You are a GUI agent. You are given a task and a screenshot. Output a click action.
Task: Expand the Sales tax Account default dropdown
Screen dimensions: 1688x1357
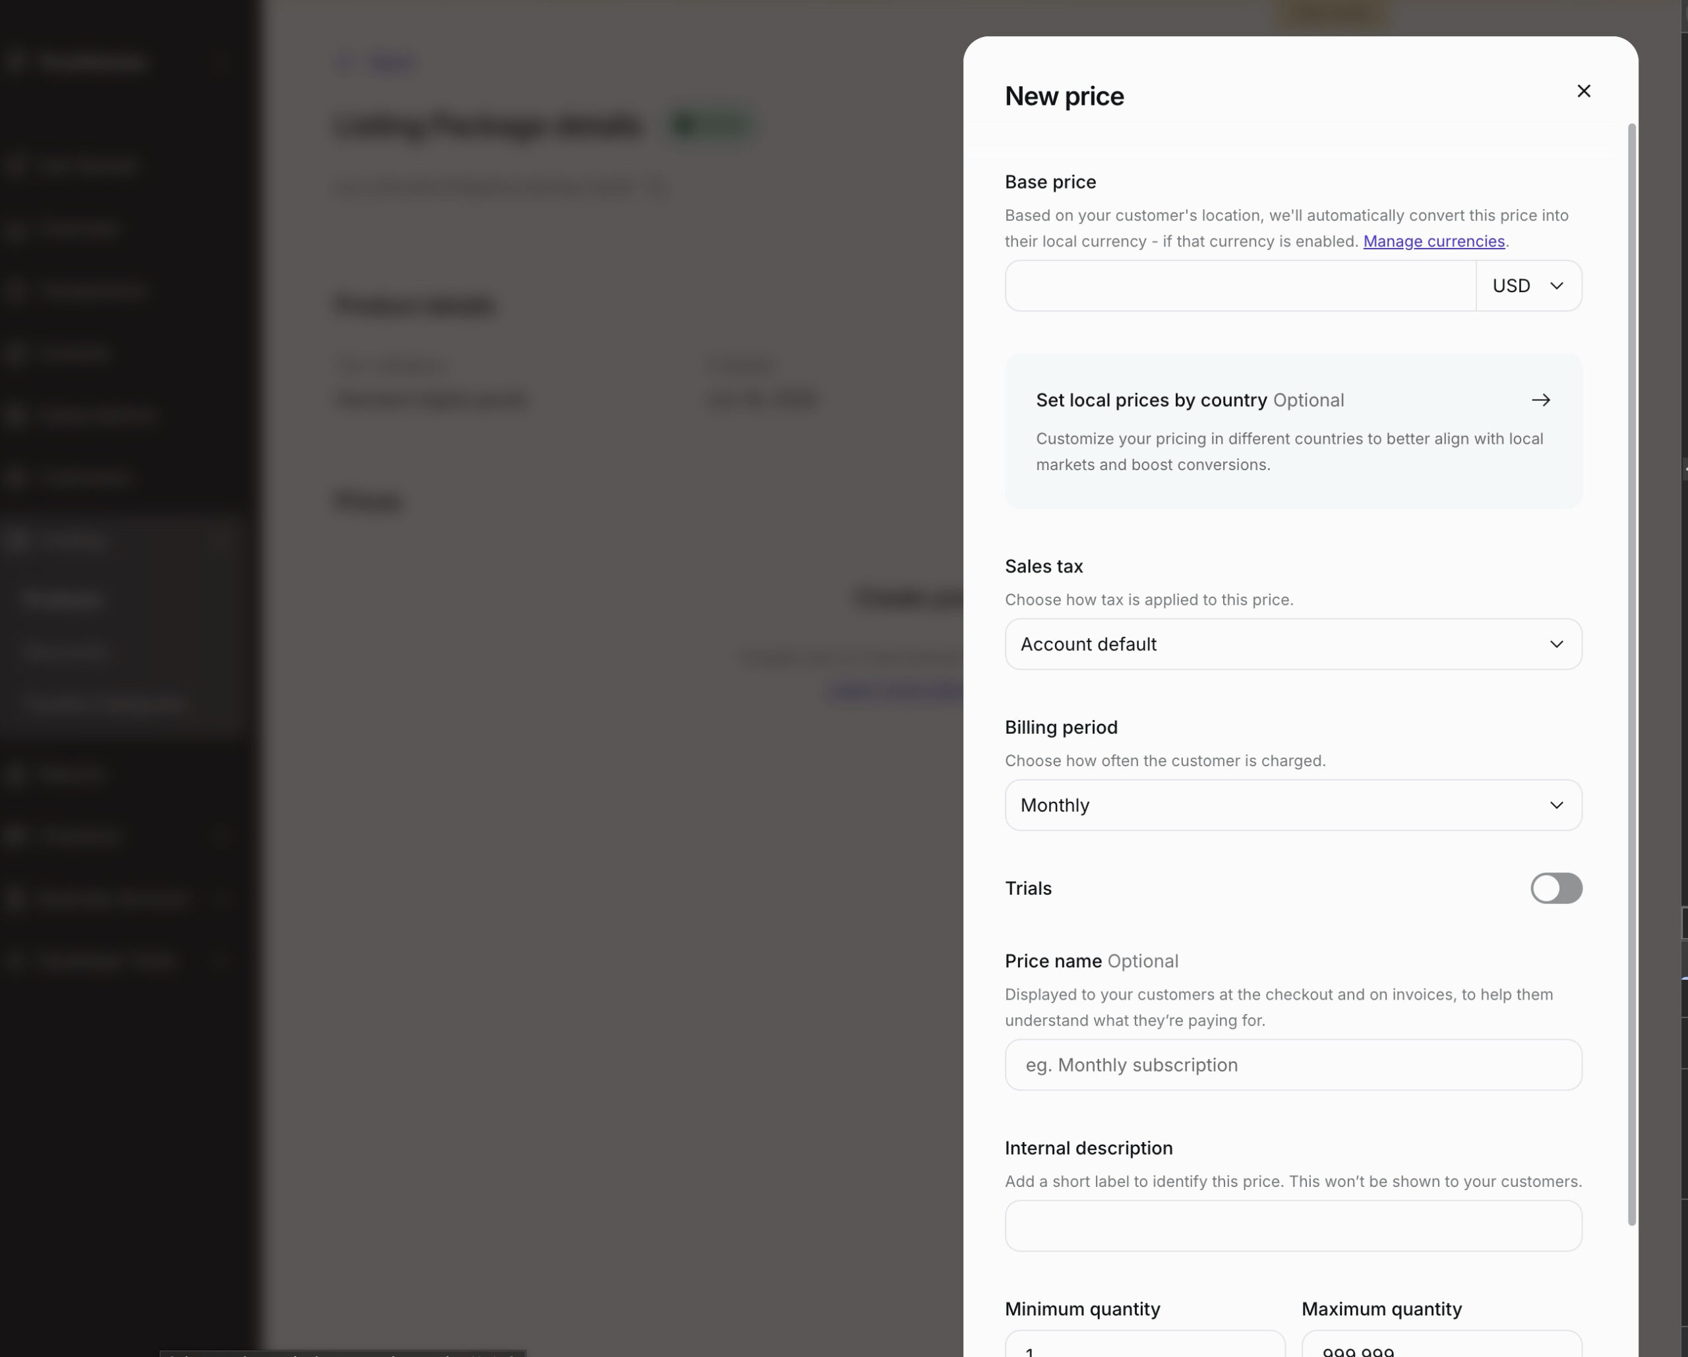1292,644
